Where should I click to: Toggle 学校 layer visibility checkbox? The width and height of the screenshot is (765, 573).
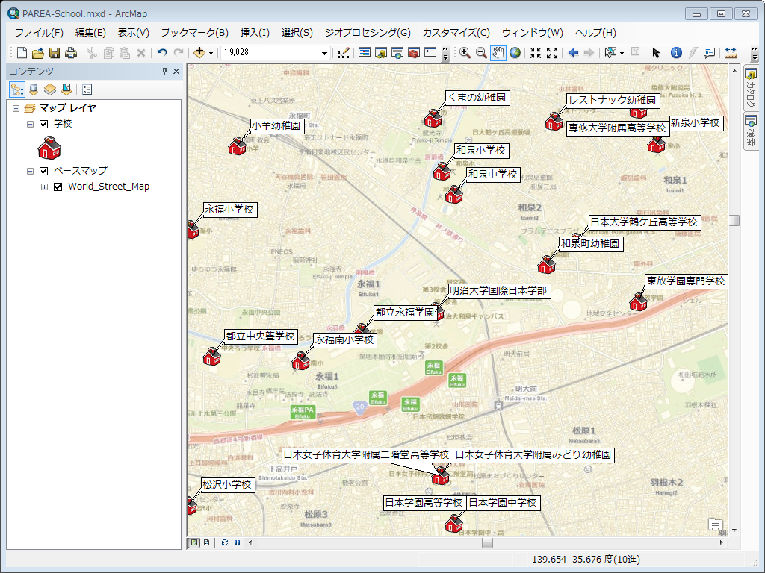tap(44, 125)
